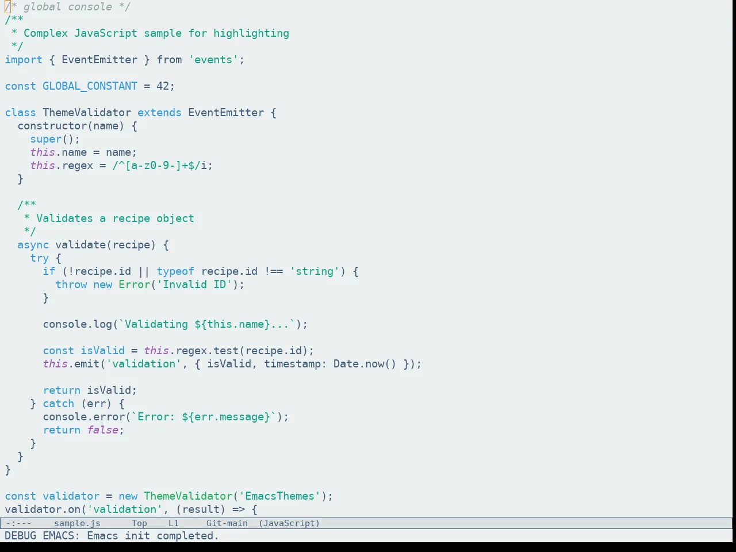Click 'Complex JavaScript sample for highlighting' comment
The height and width of the screenshot is (552, 736).
point(156,33)
